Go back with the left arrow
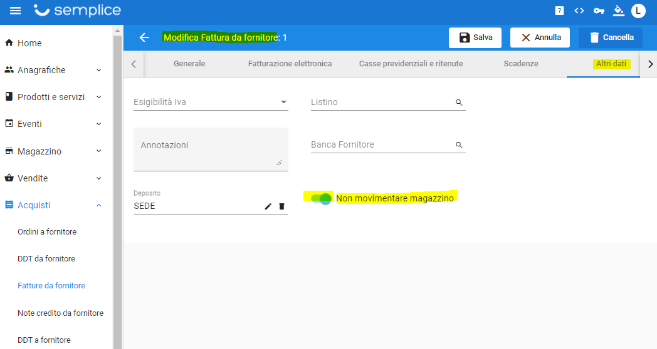Viewport: 657px width, 349px height. tap(144, 38)
